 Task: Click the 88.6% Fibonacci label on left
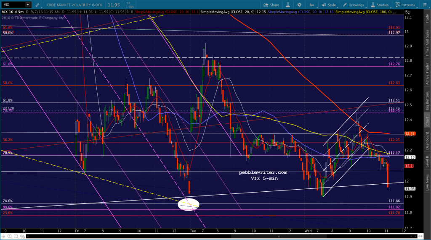8,207
